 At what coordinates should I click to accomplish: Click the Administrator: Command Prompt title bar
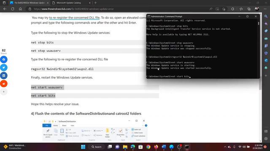click(x=191, y=16)
